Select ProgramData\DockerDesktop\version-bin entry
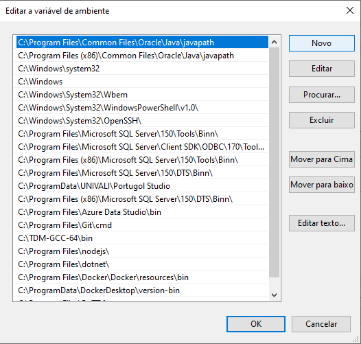Screen dimensions: 361x344 pos(141,290)
